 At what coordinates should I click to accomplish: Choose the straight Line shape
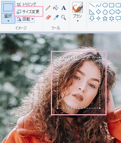click(92, 5)
